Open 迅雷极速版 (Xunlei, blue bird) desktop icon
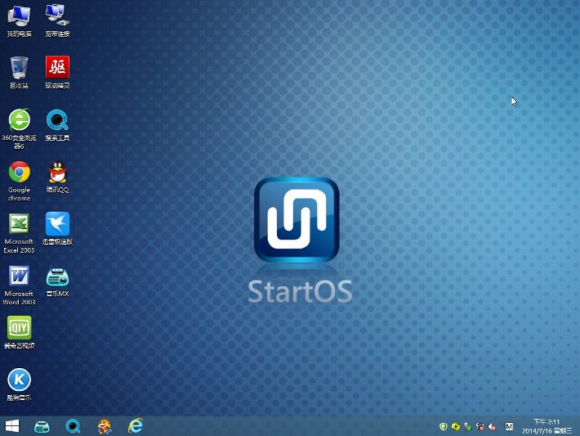Viewport: 580px width, 436px height. [57, 228]
